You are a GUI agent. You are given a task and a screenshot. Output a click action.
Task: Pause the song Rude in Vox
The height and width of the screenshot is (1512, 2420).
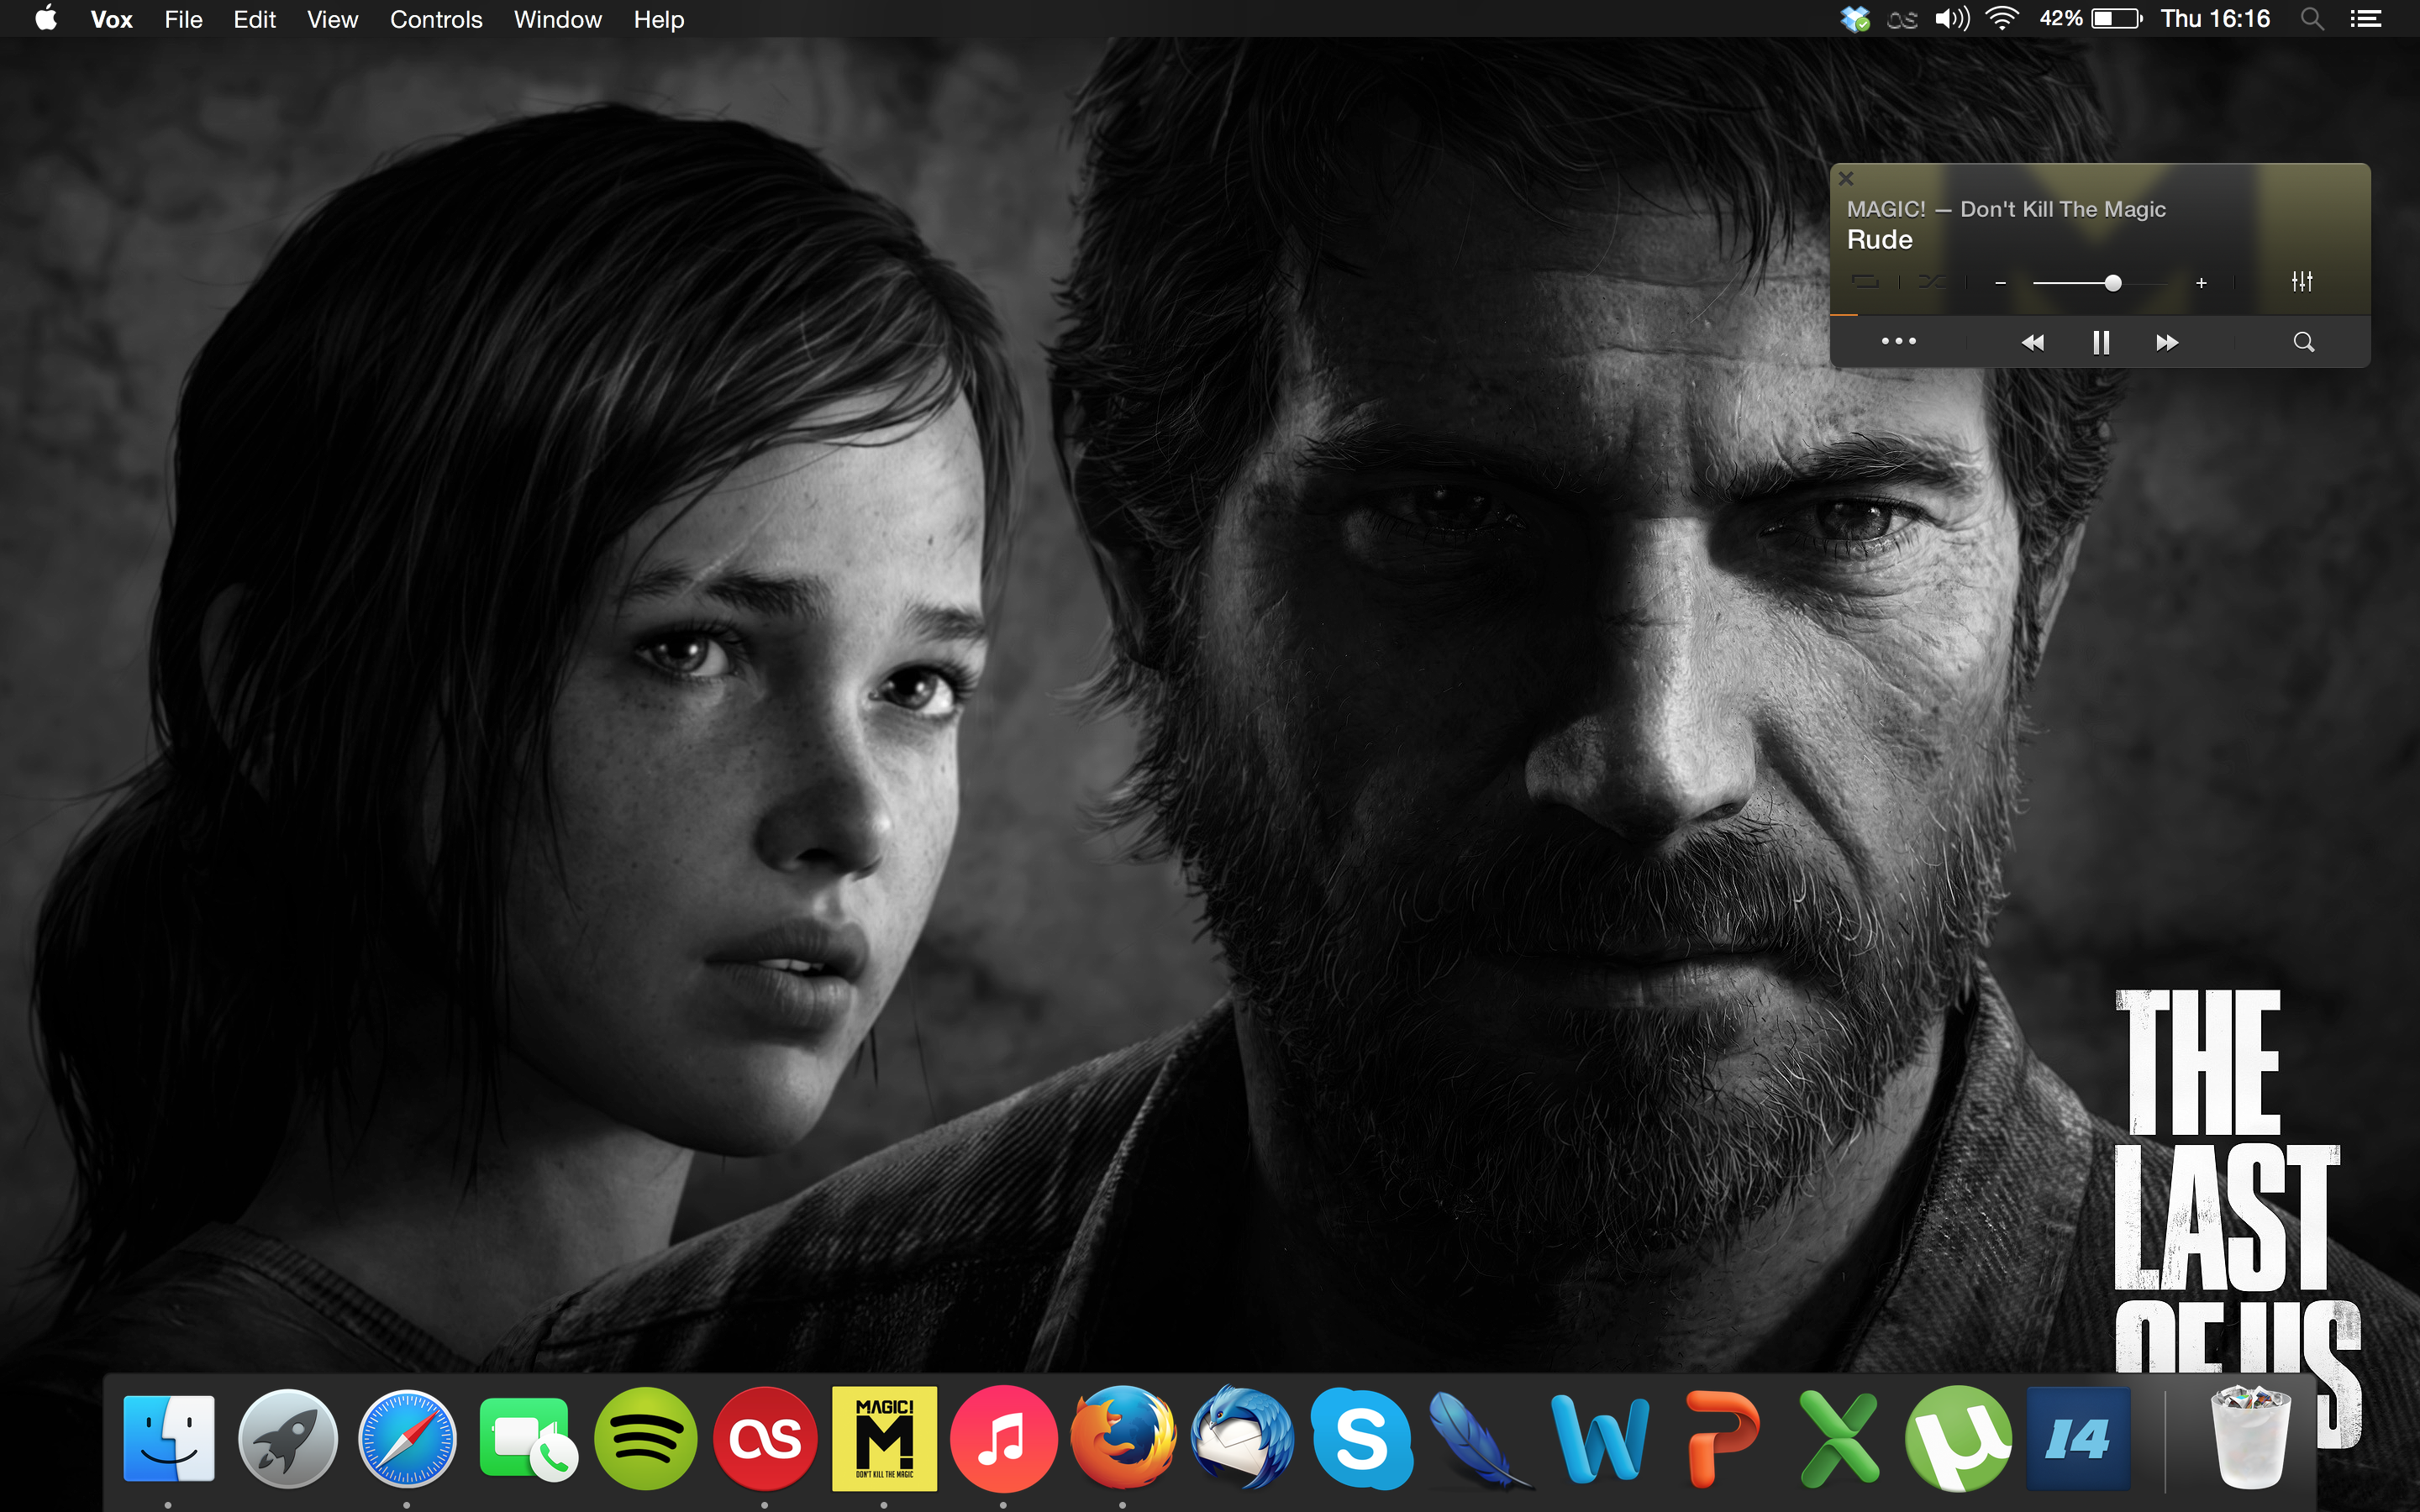coord(2101,343)
